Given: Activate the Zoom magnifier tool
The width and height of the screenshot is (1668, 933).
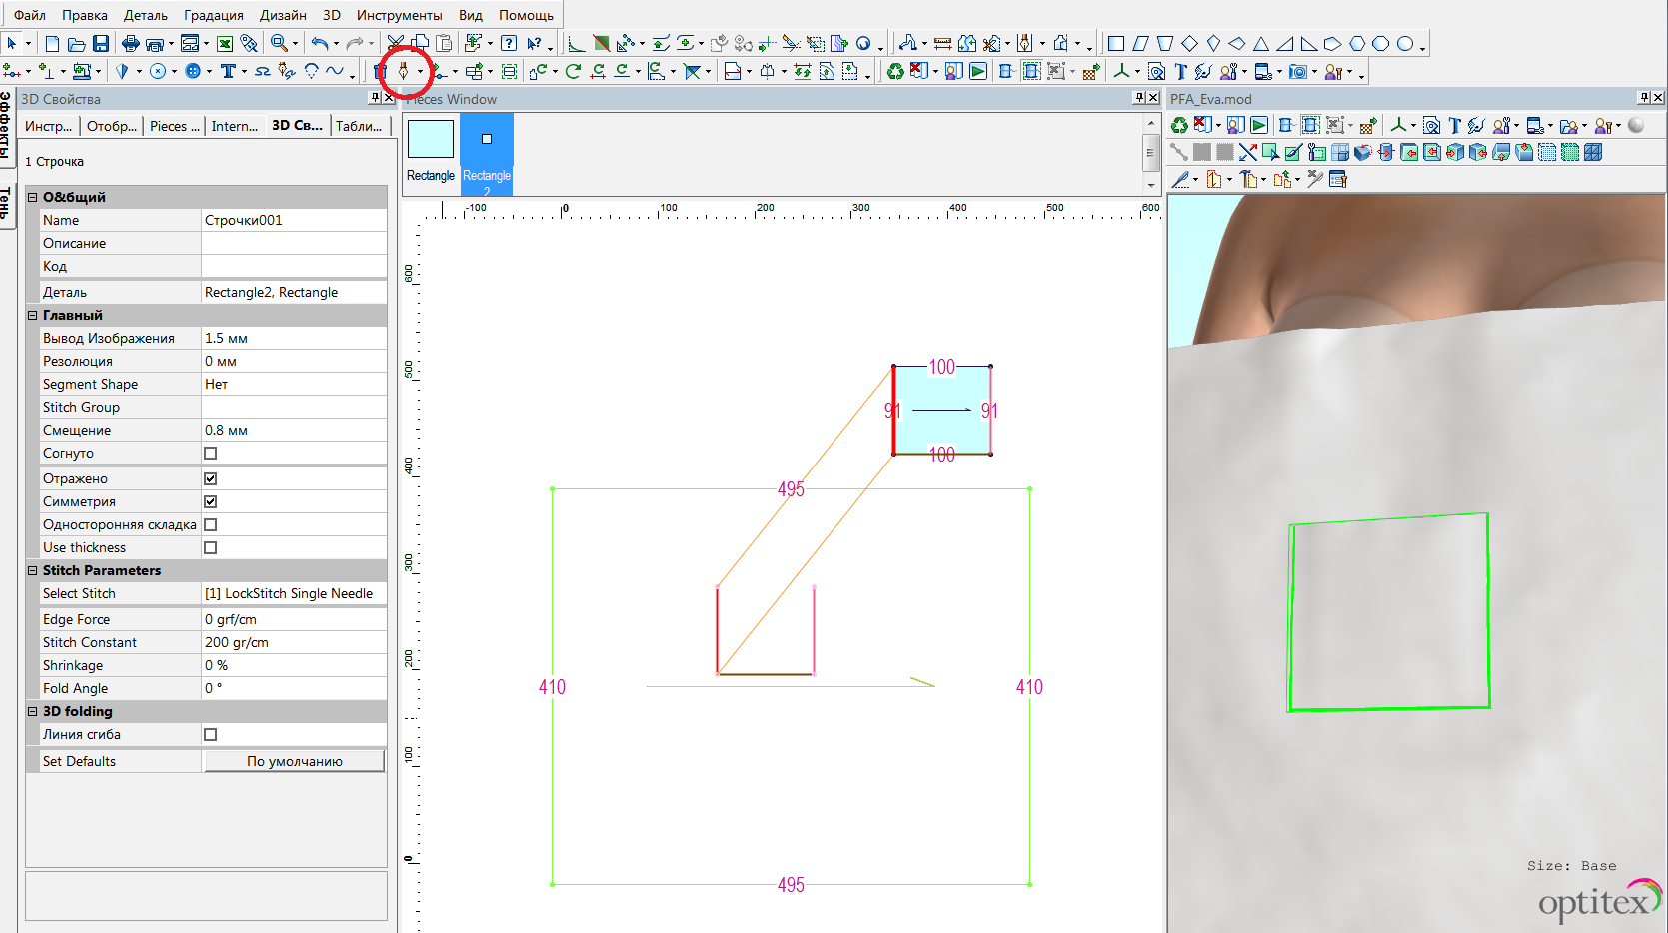Looking at the screenshot, I should pyautogui.click(x=279, y=43).
